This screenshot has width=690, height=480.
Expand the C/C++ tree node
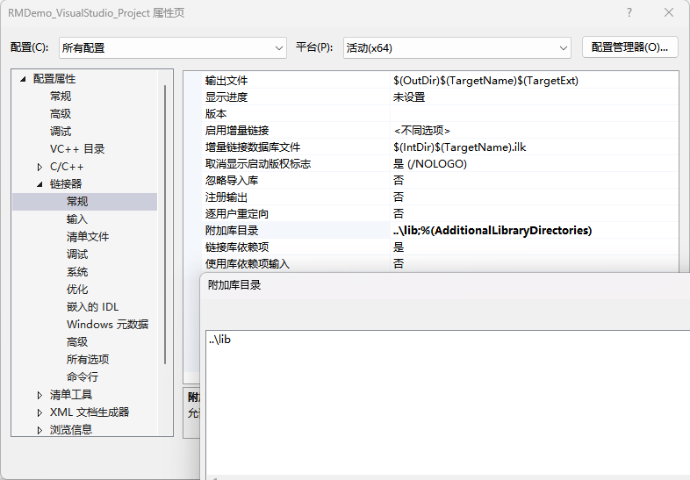click(x=40, y=167)
